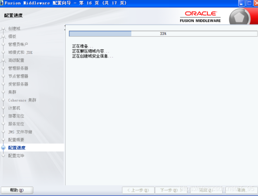Click the 完成 finish button

click(206, 190)
